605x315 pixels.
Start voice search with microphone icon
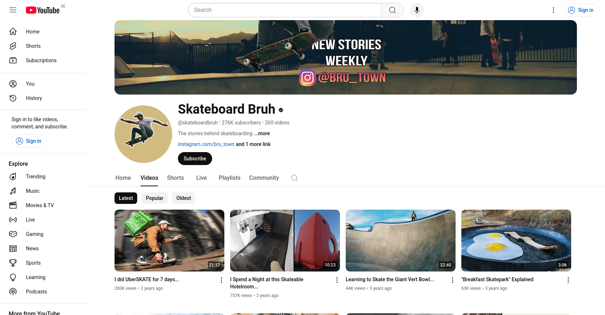(417, 10)
